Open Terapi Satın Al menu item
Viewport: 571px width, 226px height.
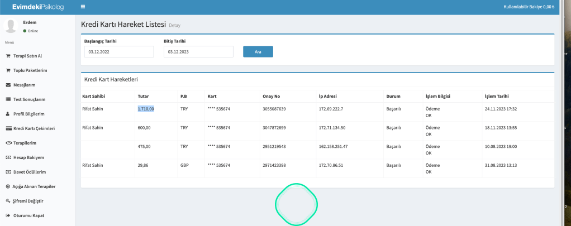pos(28,56)
